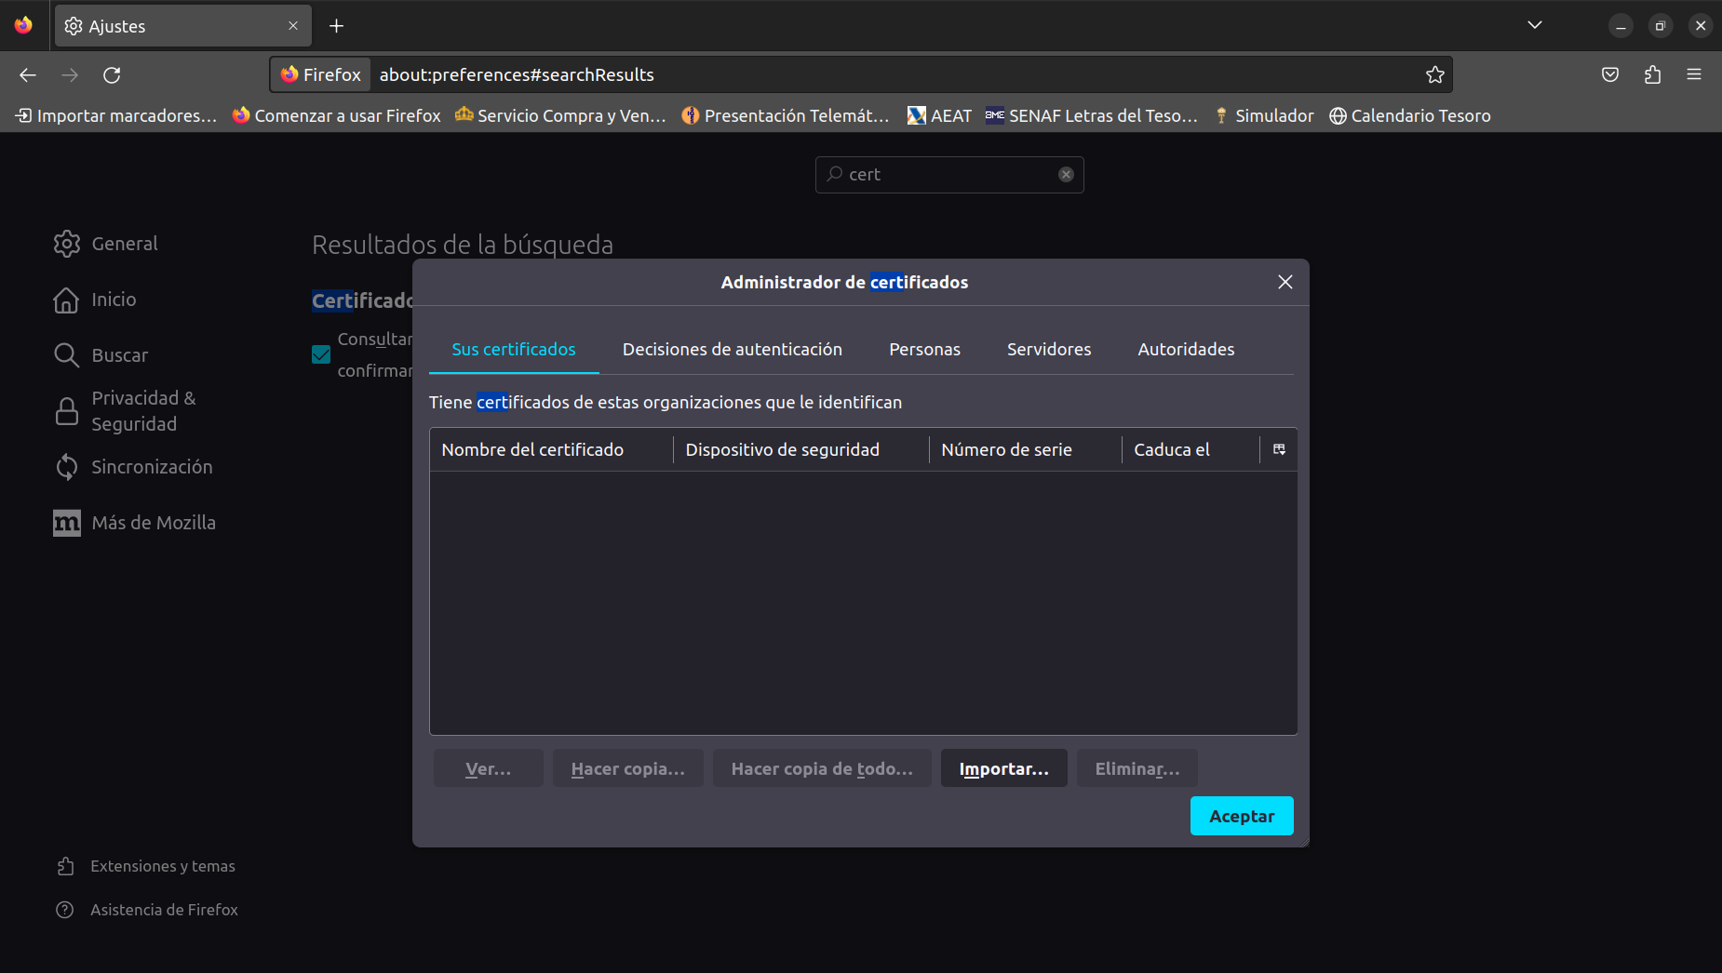Open the Pocket save icon
Image resolution: width=1722 pixels, height=973 pixels.
coord(1610,74)
